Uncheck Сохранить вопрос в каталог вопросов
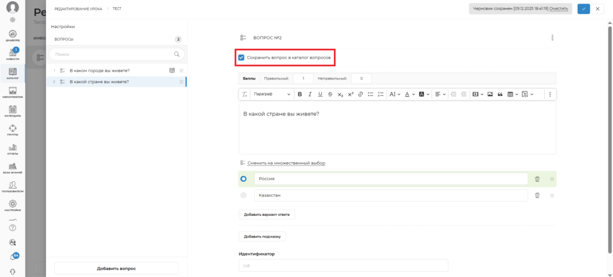Screen dimensions: 613x277 pyautogui.click(x=241, y=57)
